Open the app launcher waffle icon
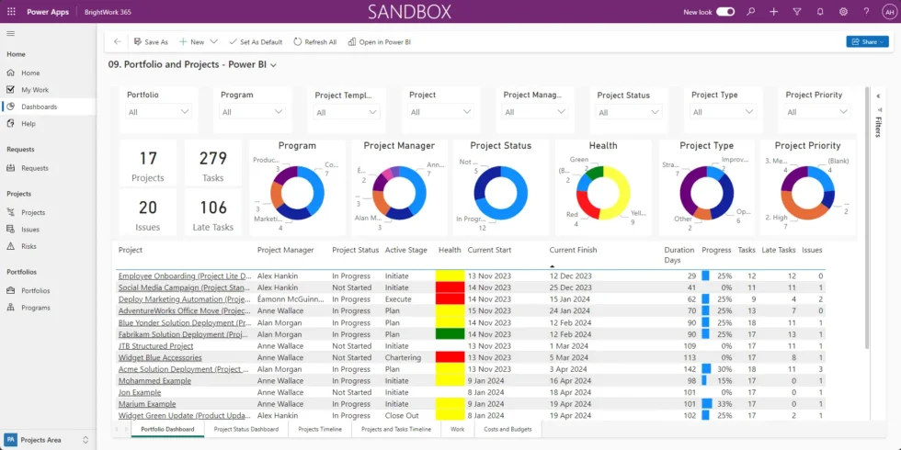901x450 pixels. (x=11, y=11)
